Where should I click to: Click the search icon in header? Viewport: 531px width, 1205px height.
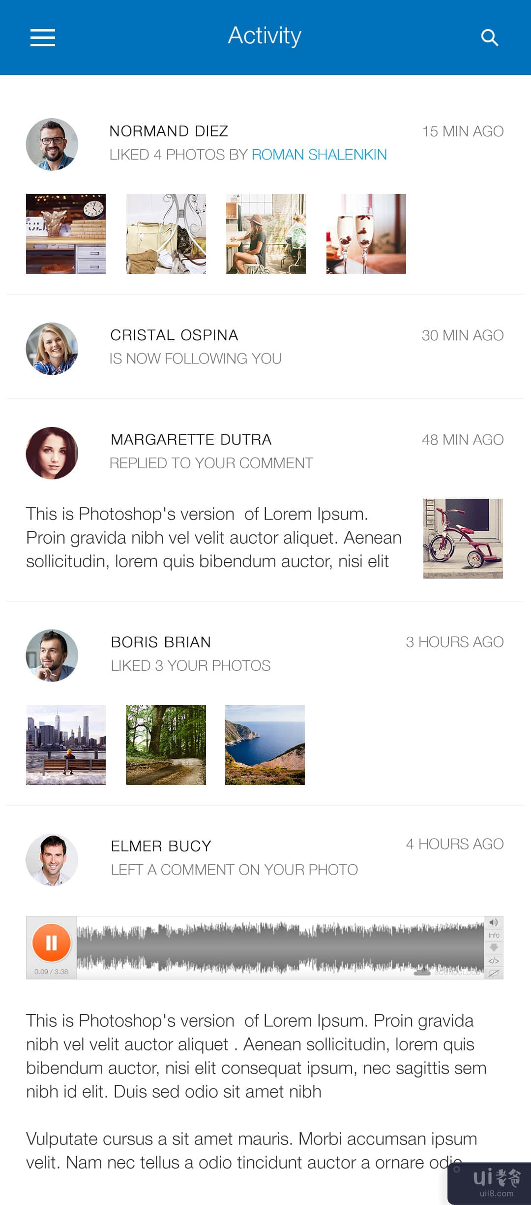489,37
